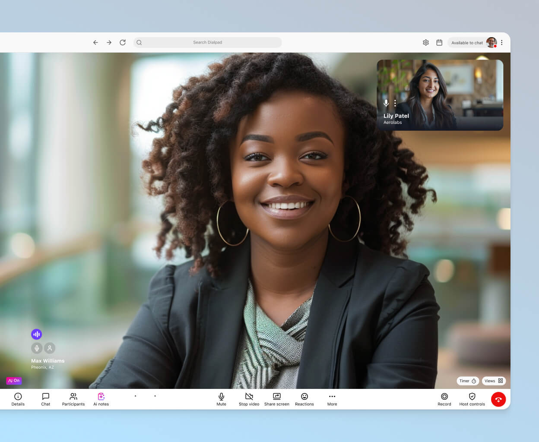Open options menu on Lily Patel's tile

pyautogui.click(x=395, y=103)
